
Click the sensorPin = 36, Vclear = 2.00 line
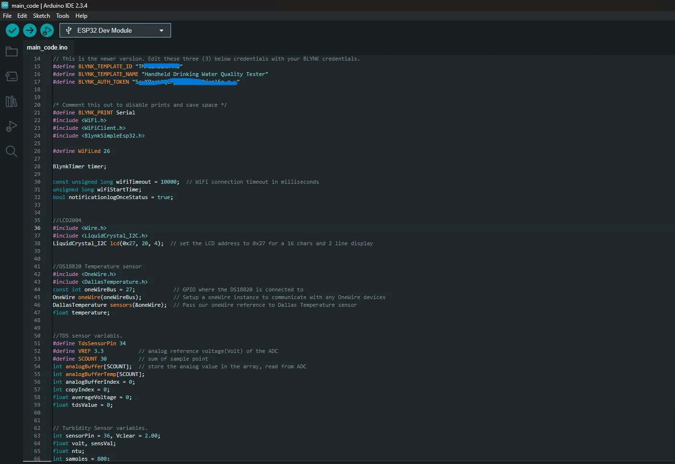click(x=107, y=436)
